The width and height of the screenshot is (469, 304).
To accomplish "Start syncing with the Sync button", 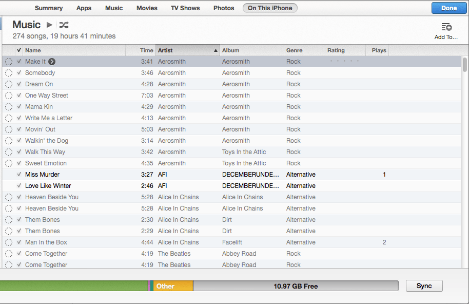I will (x=424, y=286).
